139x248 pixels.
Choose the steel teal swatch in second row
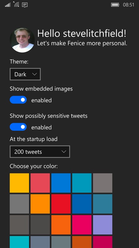point(103,204)
